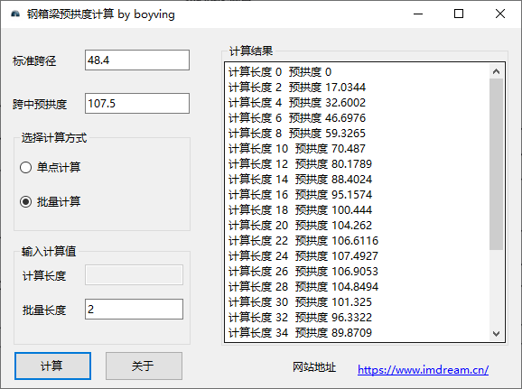Select result line 计算长度 24
The width and height of the screenshot is (522, 389).
(303, 256)
